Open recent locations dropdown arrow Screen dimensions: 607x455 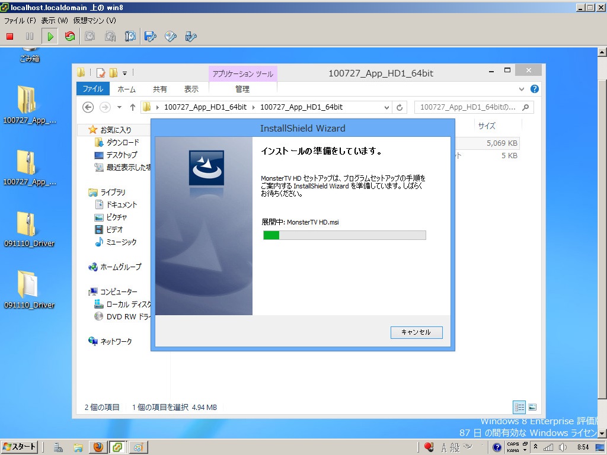point(119,107)
